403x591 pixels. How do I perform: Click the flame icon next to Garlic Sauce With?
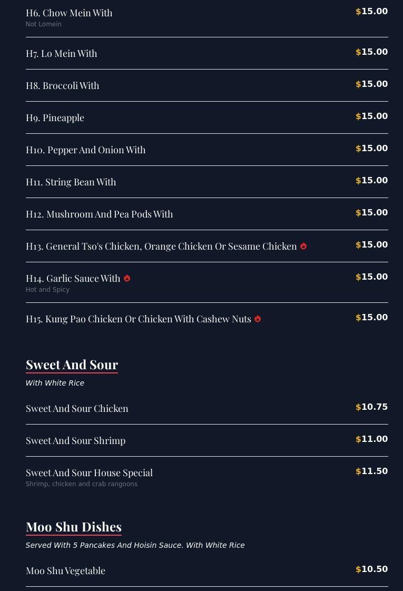(127, 278)
